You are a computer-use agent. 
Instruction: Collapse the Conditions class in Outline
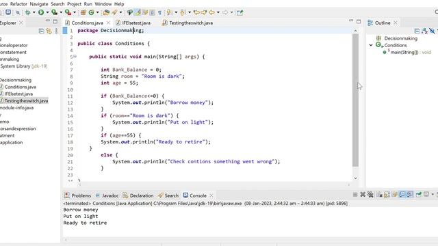pyautogui.click(x=371, y=45)
